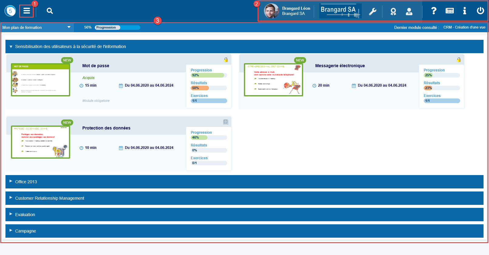Open last viewed module 'CRM - Création d'une vue'
The image size is (489, 255).
click(x=464, y=27)
